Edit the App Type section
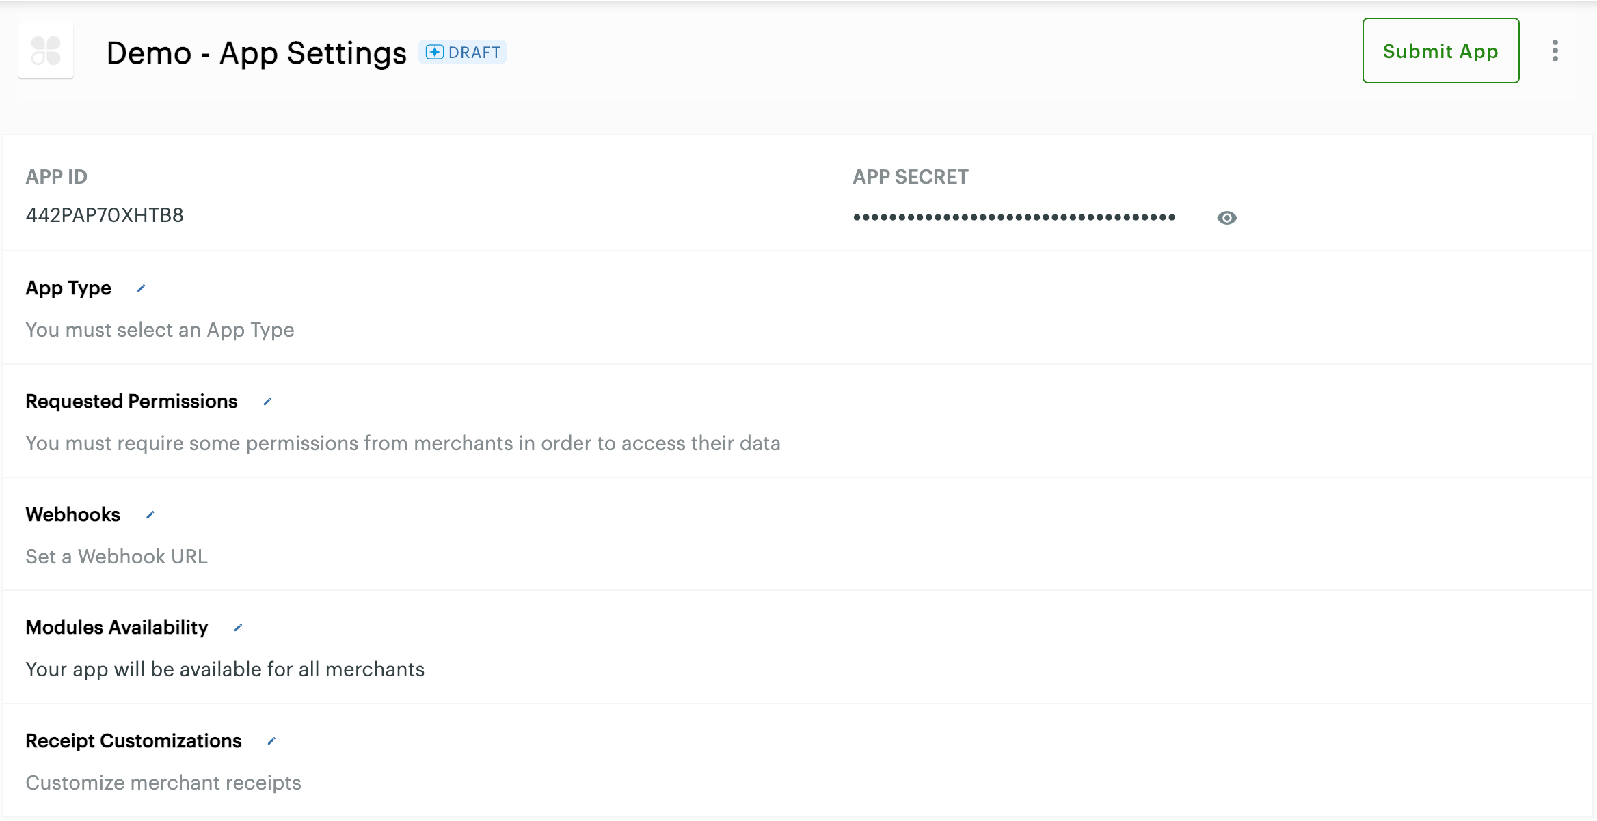Screen dimensions: 1597x821 click(x=141, y=288)
